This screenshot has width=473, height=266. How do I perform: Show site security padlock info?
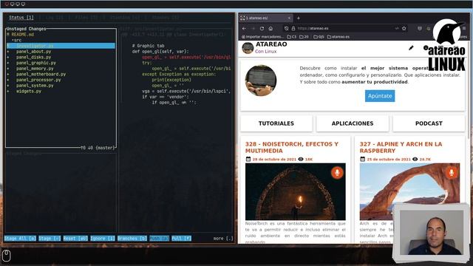pos(293,28)
